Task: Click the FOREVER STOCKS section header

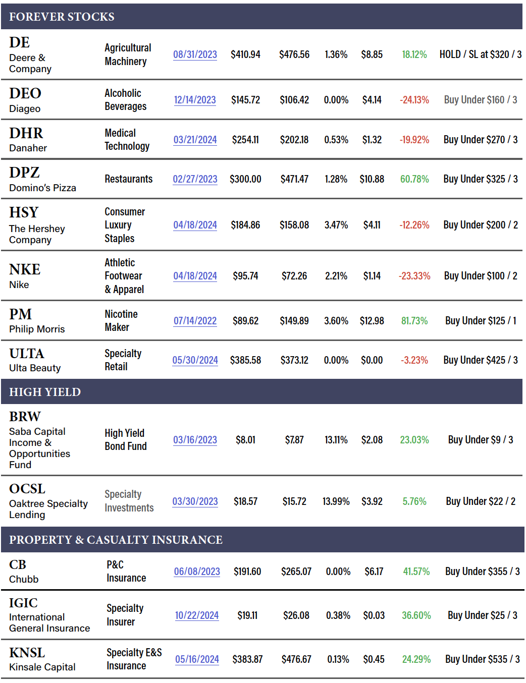Action: pyautogui.click(x=62, y=17)
